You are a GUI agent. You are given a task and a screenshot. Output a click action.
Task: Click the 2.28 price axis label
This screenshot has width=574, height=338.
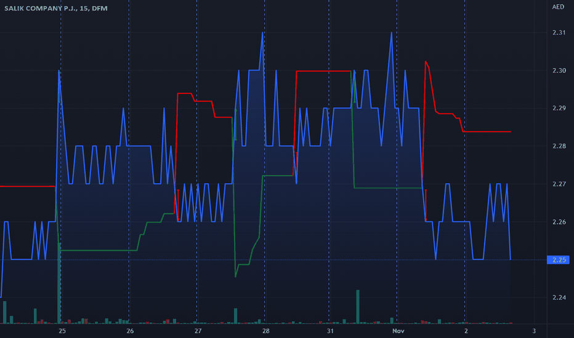point(559,146)
